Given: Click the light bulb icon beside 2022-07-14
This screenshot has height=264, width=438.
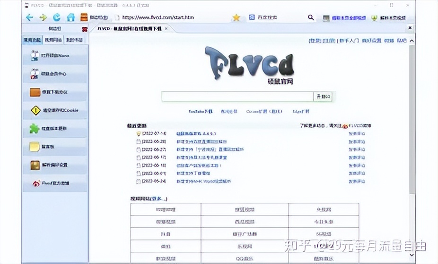Looking at the screenshot, I should (138, 134).
